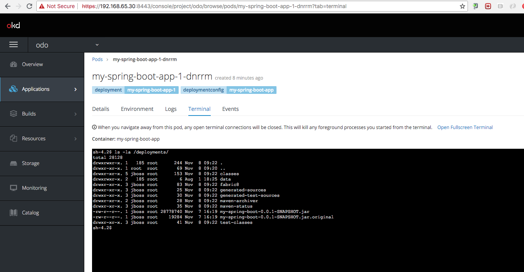This screenshot has width=524, height=272.
Task: Click the my-spring-boot-app-1-dnrrm page heading
Action: (152, 76)
